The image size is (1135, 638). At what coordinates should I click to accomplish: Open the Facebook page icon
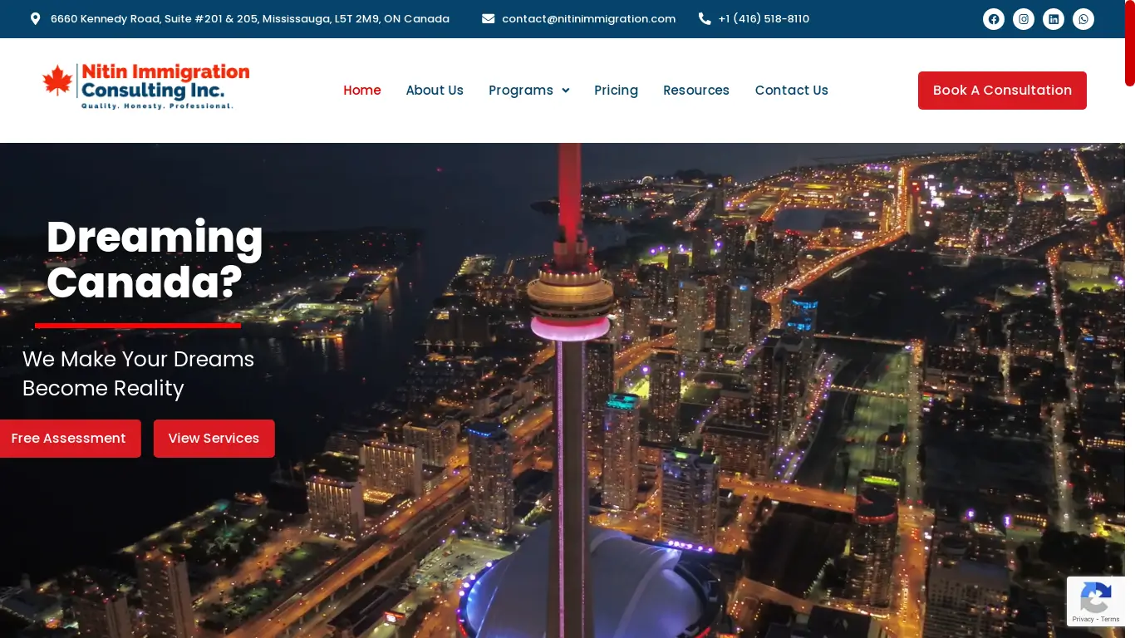point(994,19)
